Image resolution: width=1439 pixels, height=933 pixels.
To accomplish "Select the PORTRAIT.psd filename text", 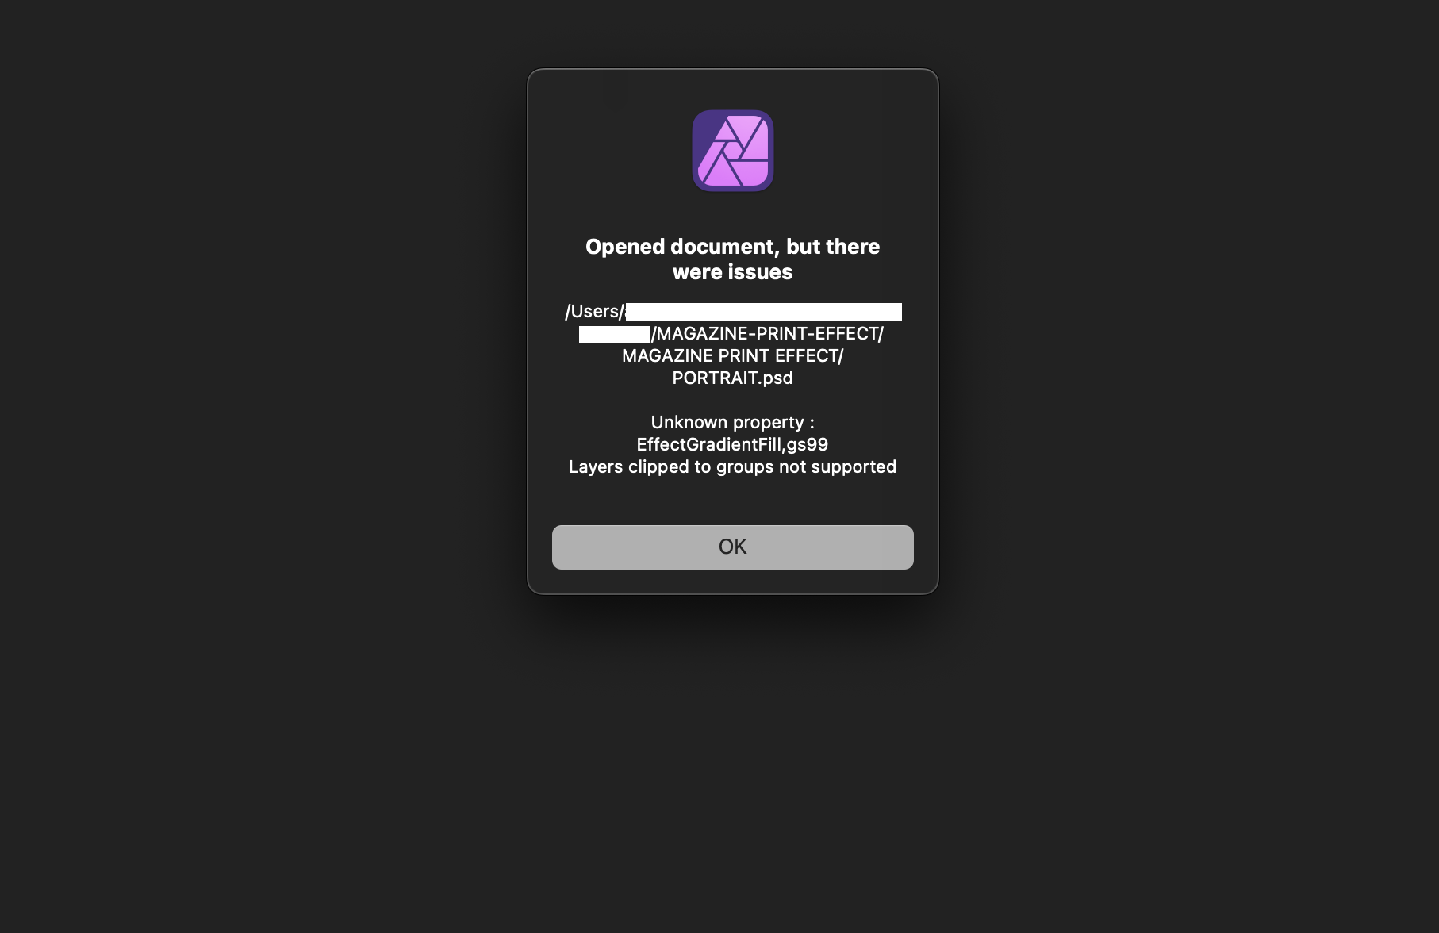I will pyautogui.click(x=732, y=378).
